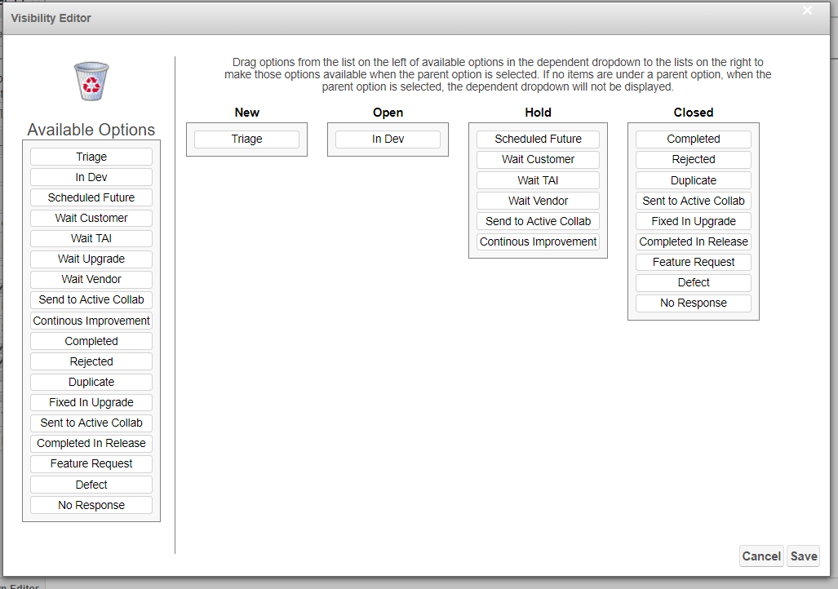
Task: Click Triage under the New column
Action: pyautogui.click(x=246, y=139)
